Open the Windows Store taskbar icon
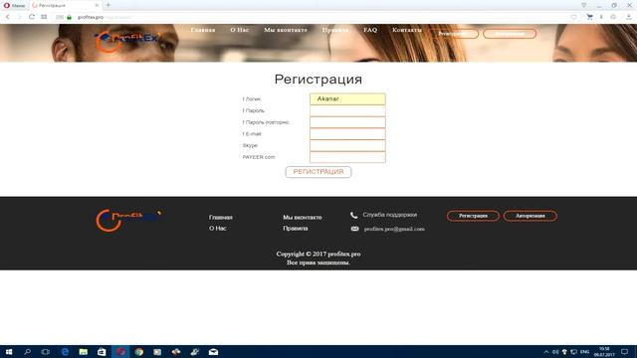 pos(102,351)
